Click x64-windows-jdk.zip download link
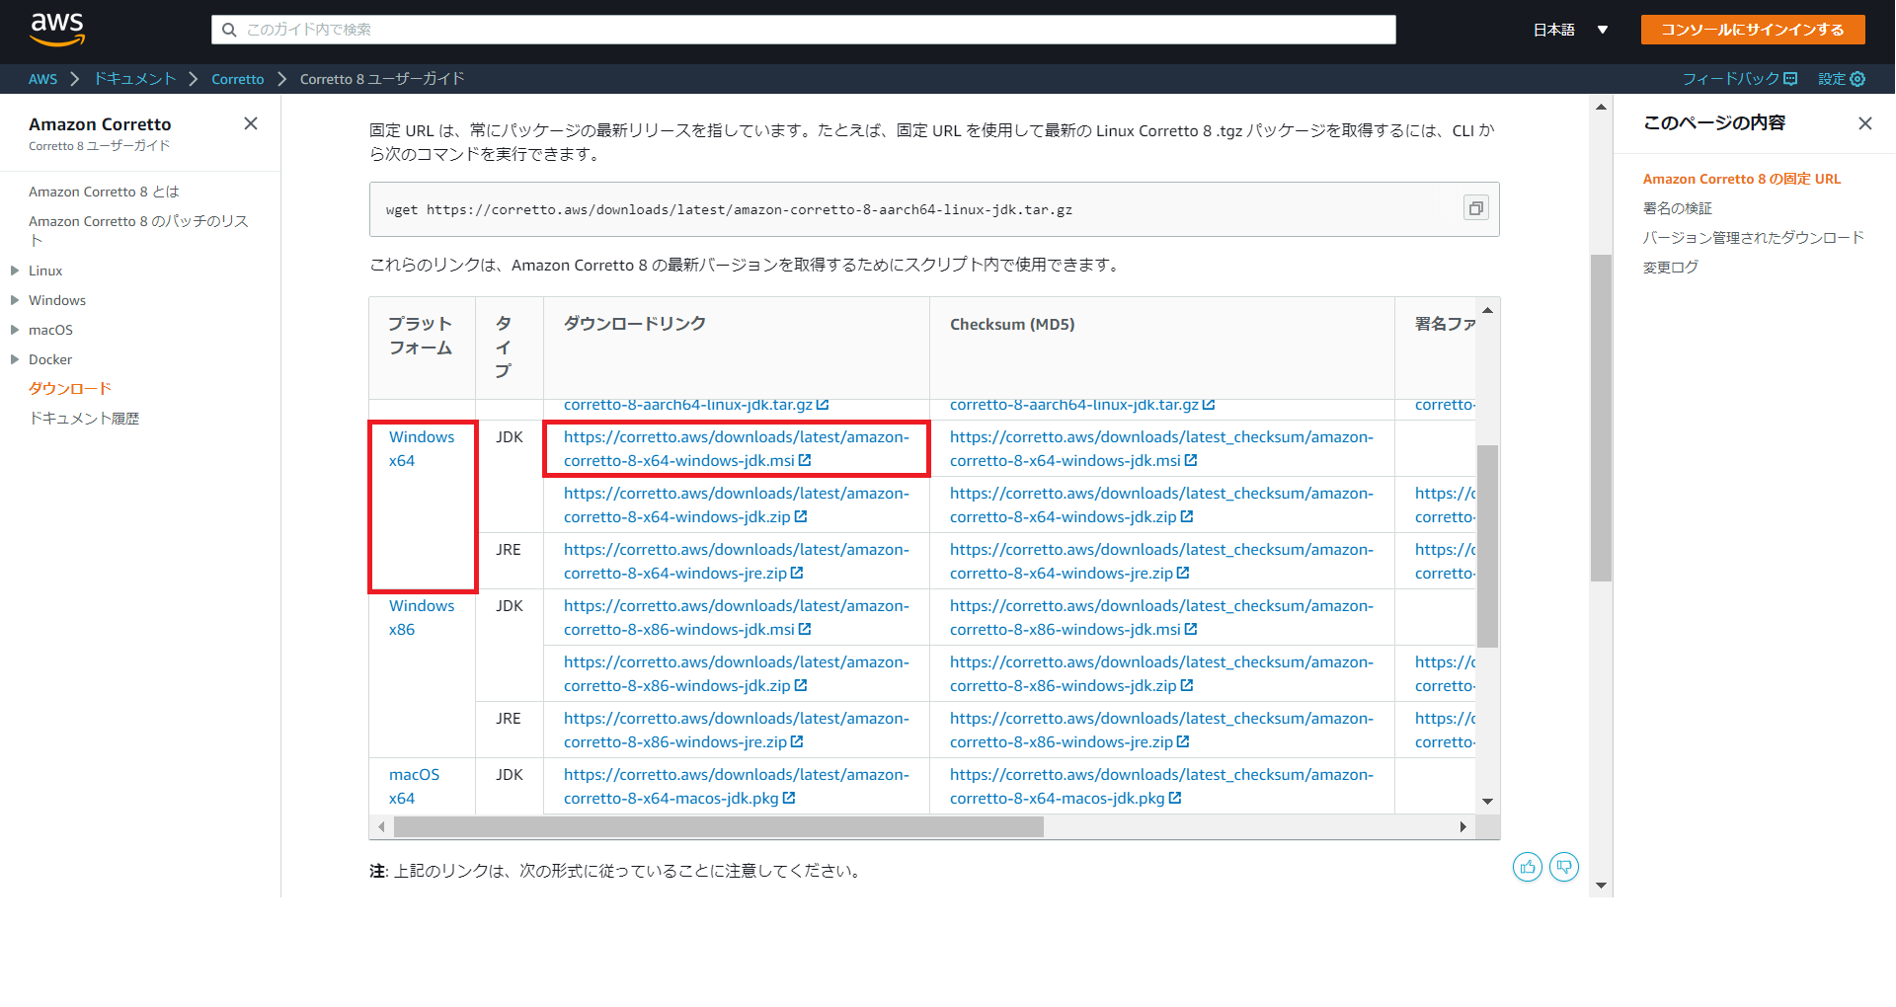Screen dimensions: 1896x1007 pyautogui.click(x=736, y=504)
